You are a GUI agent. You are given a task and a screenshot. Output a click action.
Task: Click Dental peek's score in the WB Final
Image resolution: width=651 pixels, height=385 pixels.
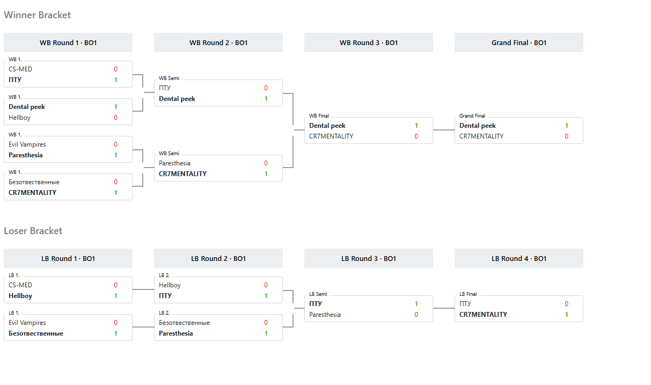[x=416, y=126]
